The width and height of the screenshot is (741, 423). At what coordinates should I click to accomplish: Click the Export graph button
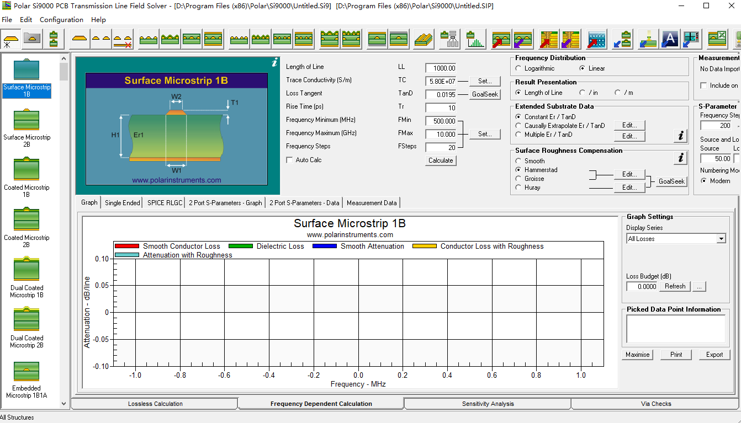coord(714,355)
